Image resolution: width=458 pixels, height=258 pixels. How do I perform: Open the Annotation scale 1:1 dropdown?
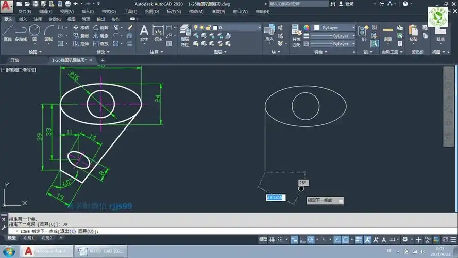pos(394,239)
